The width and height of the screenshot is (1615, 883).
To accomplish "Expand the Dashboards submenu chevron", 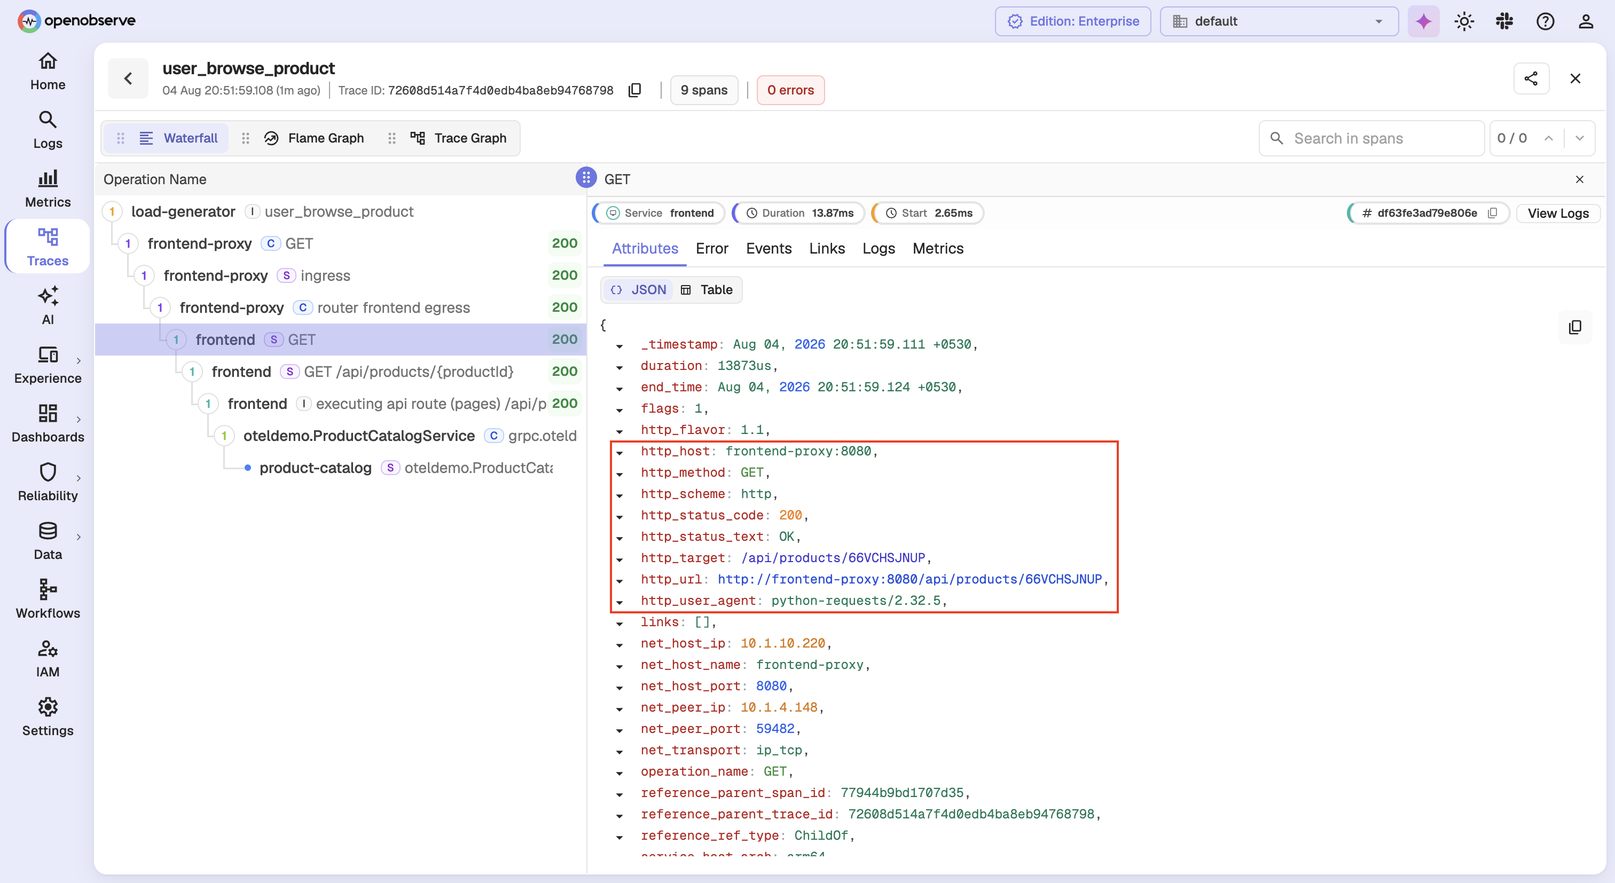I will [79, 419].
